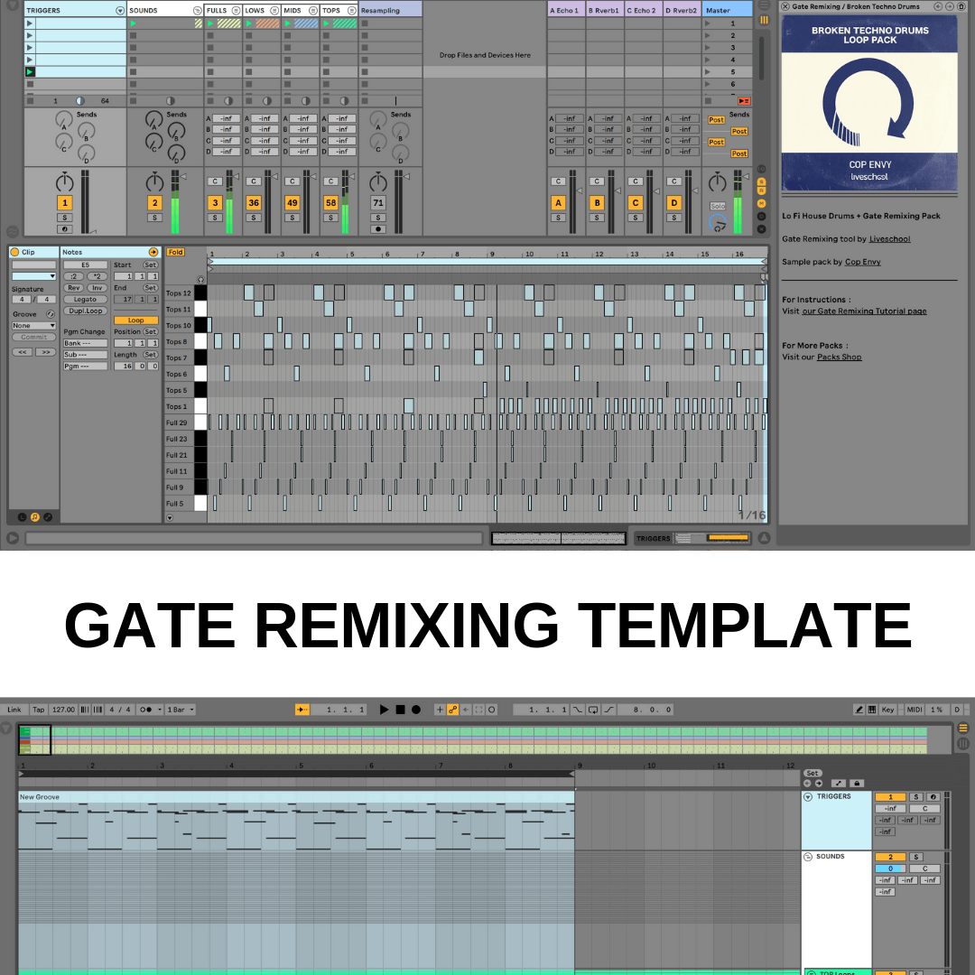Click the Back to Arrangement button
Image resolution: width=975 pixels, height=975 pixels.
(x=744, y=100)
